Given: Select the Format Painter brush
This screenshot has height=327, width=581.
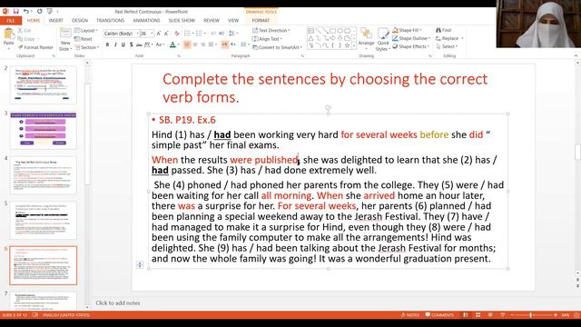Looking at the screenshot, I should point(35,47).
